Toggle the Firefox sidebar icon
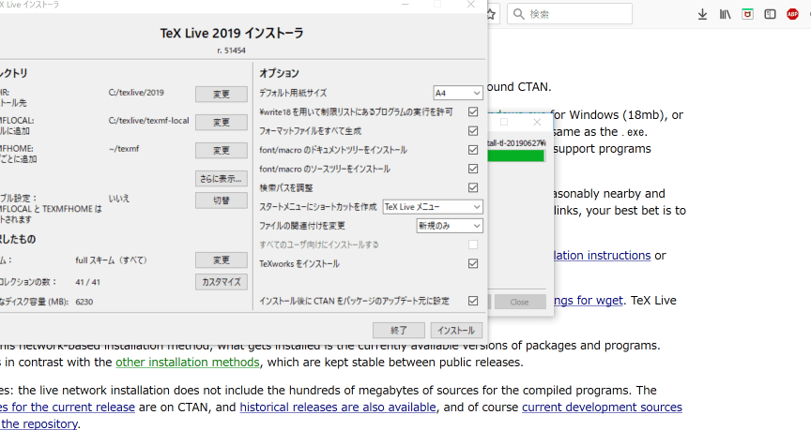 click(770, 15)
